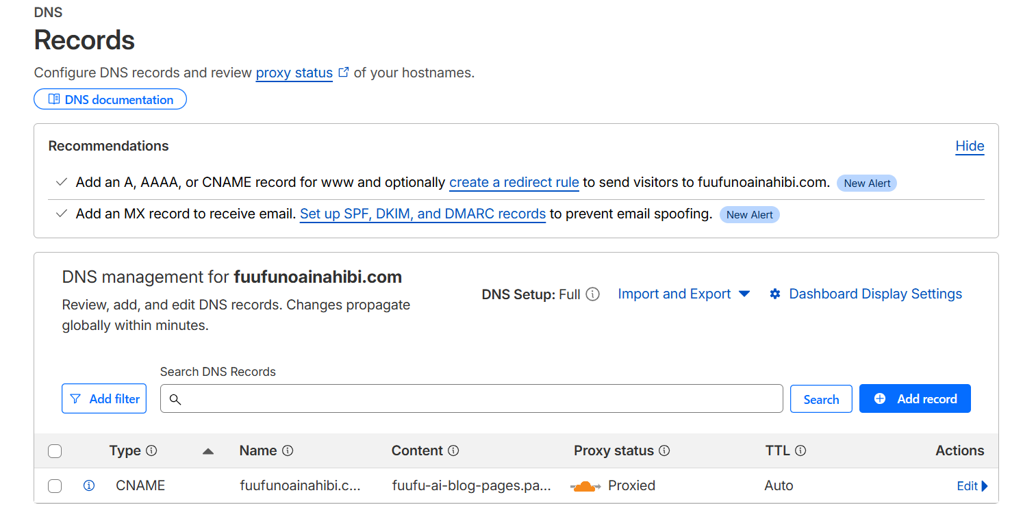Click the info icon next to TTL header
The width and height of the screenshot is (1010, 508).
pos(800,451)
